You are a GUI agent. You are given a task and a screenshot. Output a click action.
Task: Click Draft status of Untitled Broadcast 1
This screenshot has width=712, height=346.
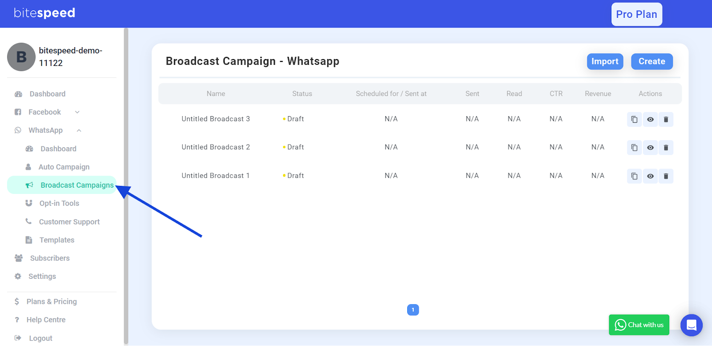[x=293, y=176]
